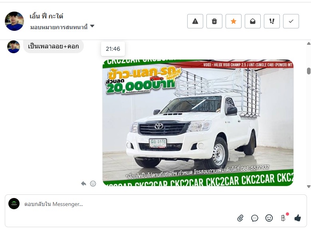
Task: Expand the มอบหมายการสนทนานี้ assignment dropdown
Action: (62, 27)
